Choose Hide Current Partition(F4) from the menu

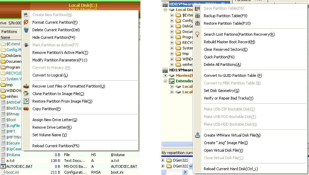[x=54, y=37]
